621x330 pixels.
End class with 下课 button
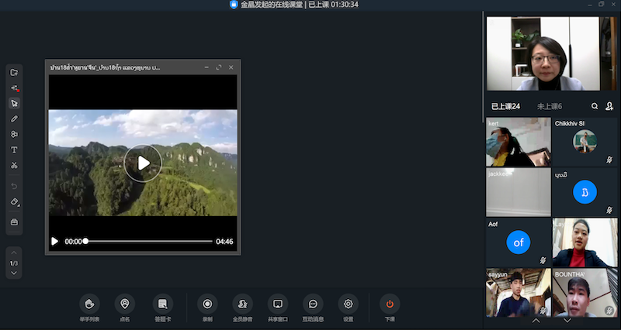390,308
